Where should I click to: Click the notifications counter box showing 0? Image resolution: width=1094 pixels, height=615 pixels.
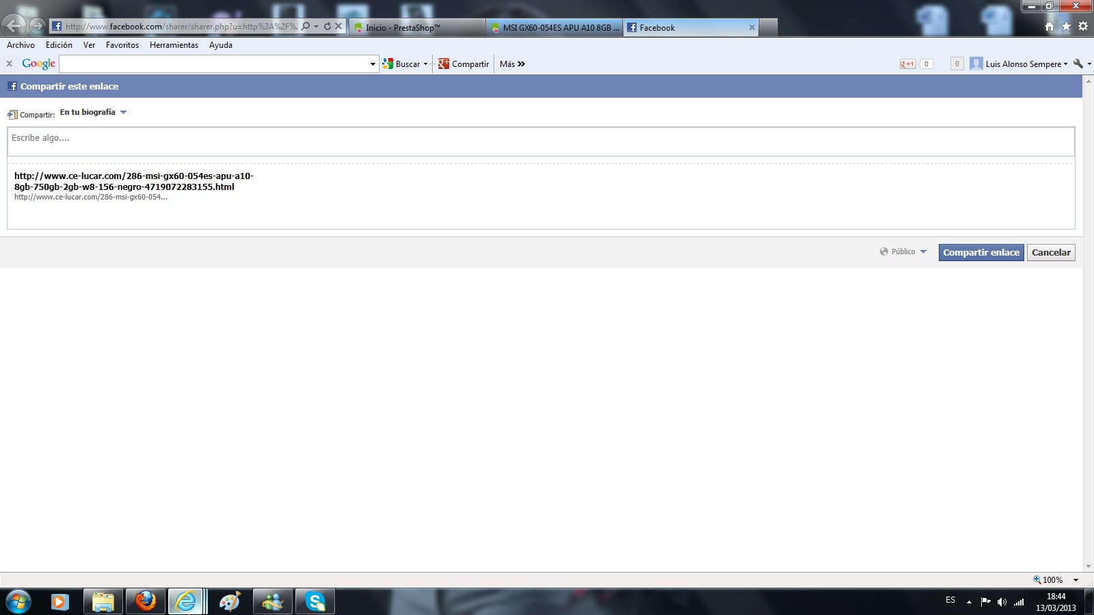pos(957,64)
